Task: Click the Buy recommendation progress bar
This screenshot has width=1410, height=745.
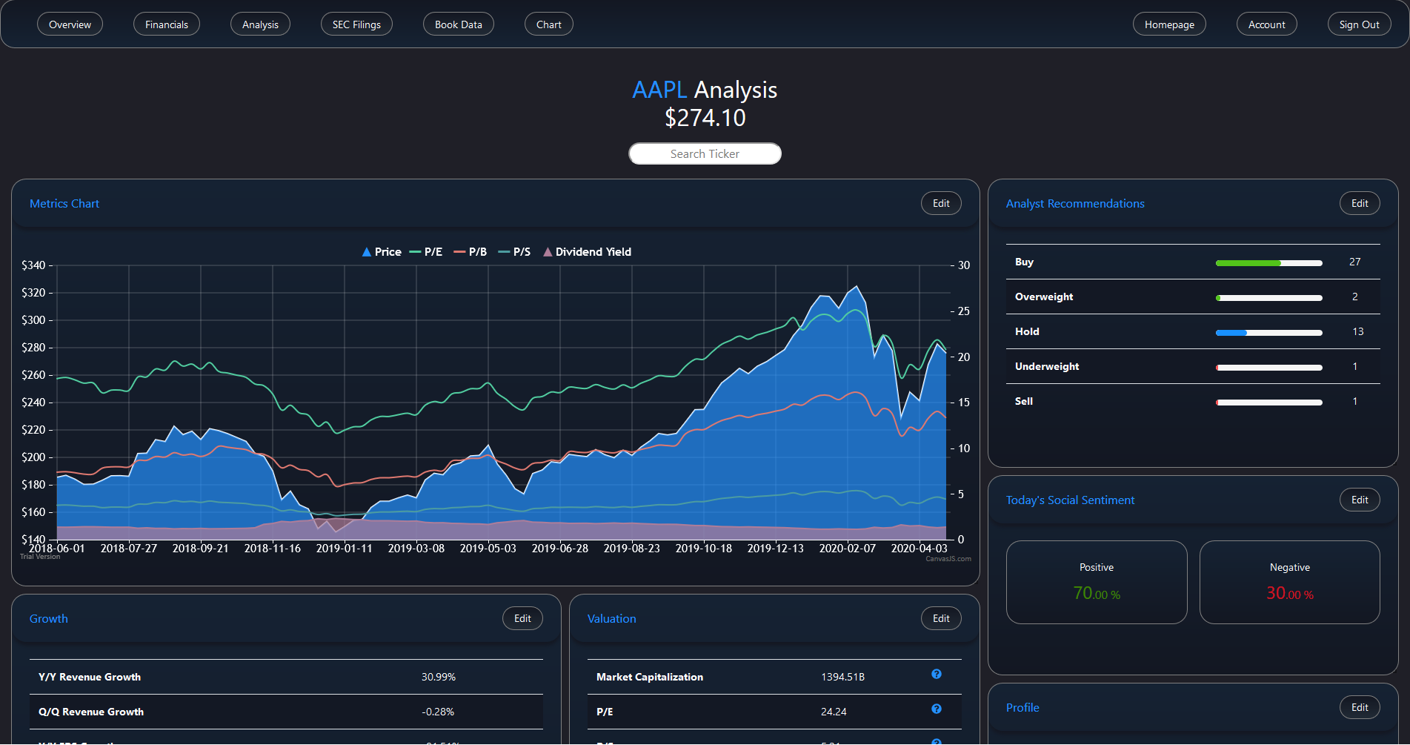Action: (1269, 263)
